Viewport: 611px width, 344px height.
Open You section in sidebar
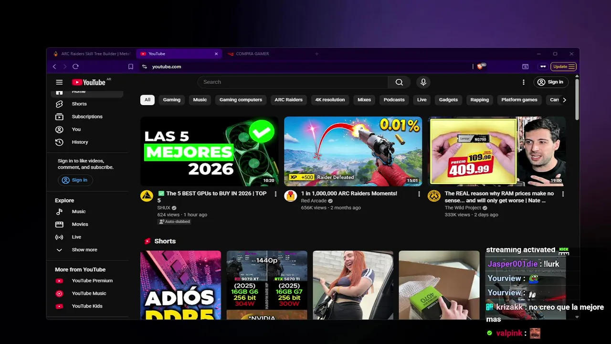click(87, 129)
